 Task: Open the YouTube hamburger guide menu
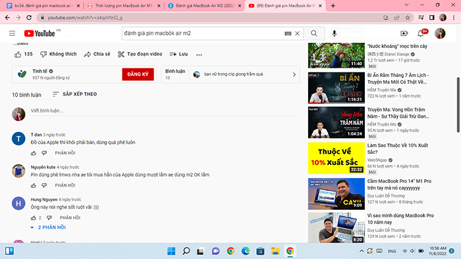12,33
